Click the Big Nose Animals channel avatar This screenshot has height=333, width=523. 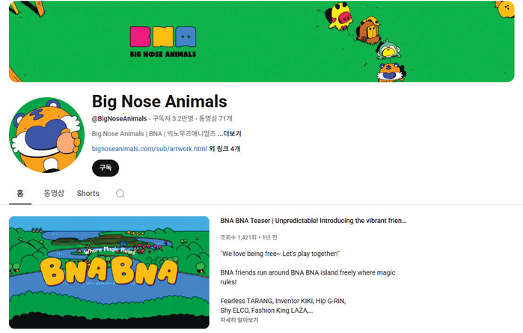pyautogui.click(x=46, y=134)
